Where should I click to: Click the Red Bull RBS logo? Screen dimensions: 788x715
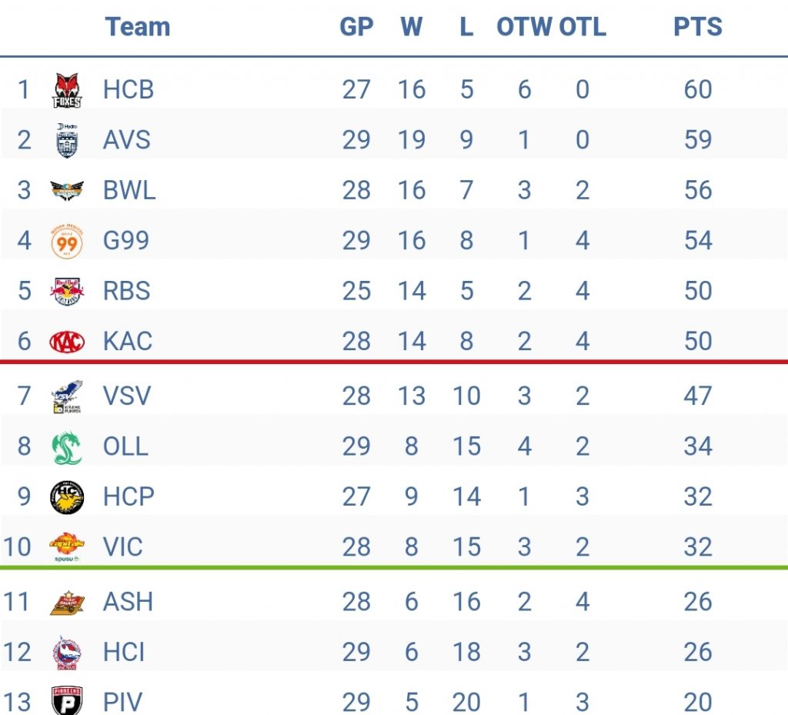point(67,291)
